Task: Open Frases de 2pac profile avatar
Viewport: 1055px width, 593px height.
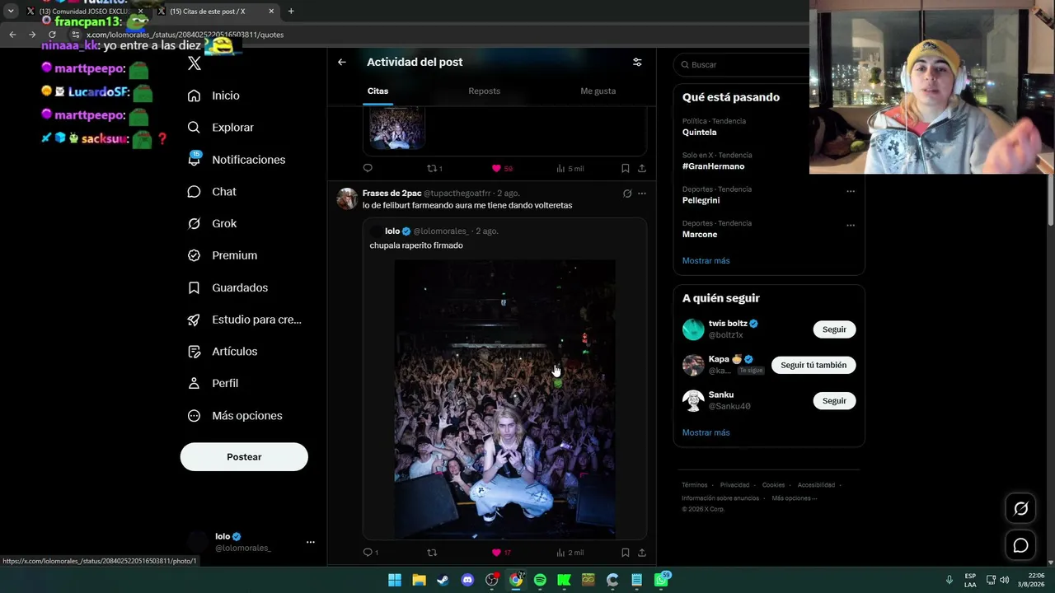Action: coord(347,198)
